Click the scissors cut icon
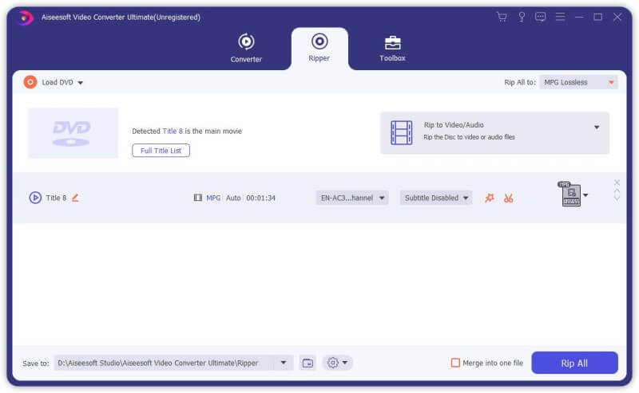The width and height of the screenshot is (639, 393). (x=509, y=198)
